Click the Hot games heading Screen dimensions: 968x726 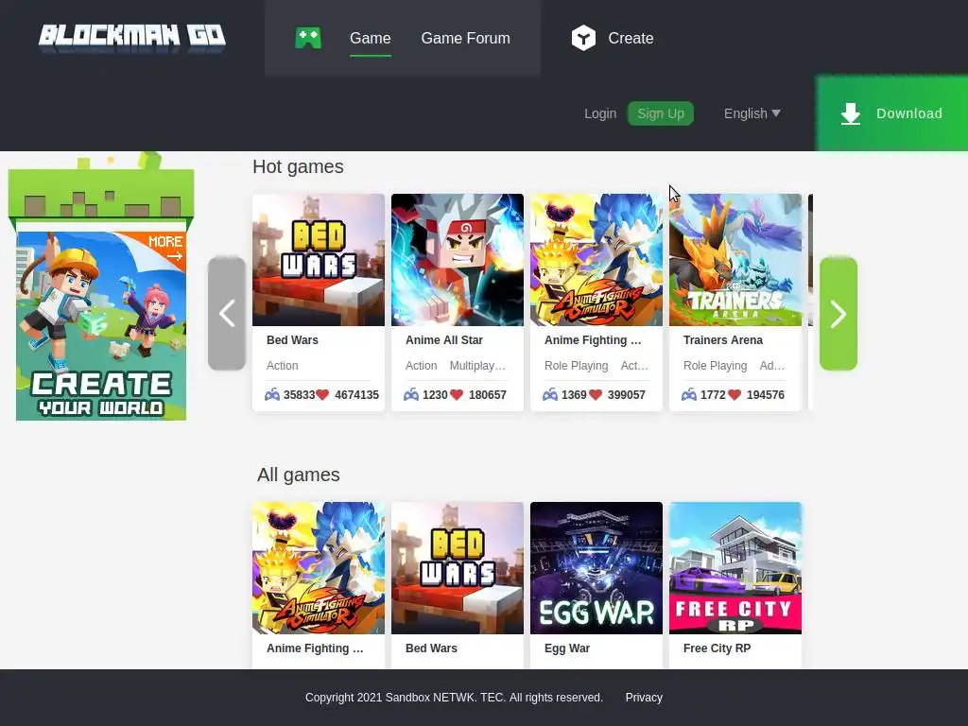coord(298,166)
